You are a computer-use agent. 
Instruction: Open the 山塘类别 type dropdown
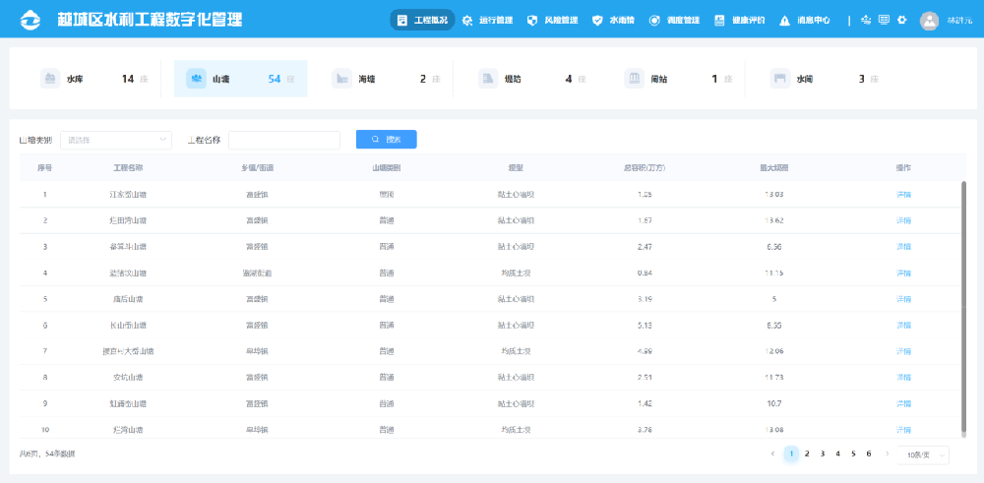pos(116,140)
